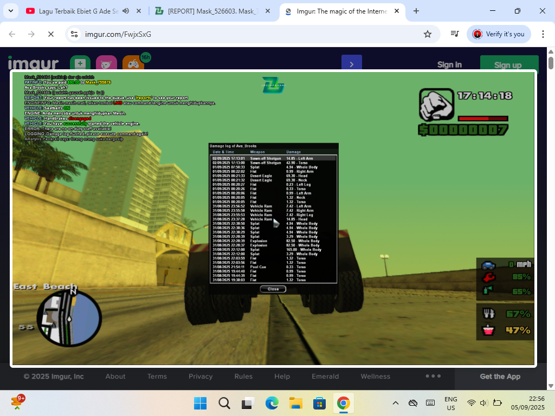This screenshot has height=416, width=555.
Task: Open Microsoft Store from the taskbar
Action: pyautogui.click(x=319, y=403)
